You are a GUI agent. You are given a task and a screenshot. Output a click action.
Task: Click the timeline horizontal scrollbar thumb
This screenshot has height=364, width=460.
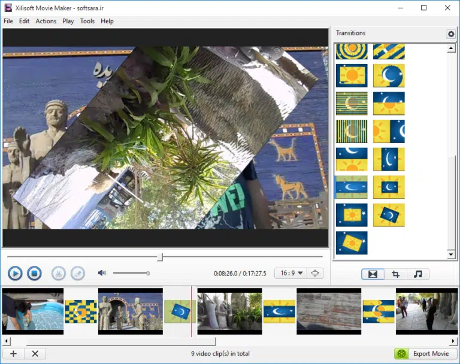pos(121,341)
